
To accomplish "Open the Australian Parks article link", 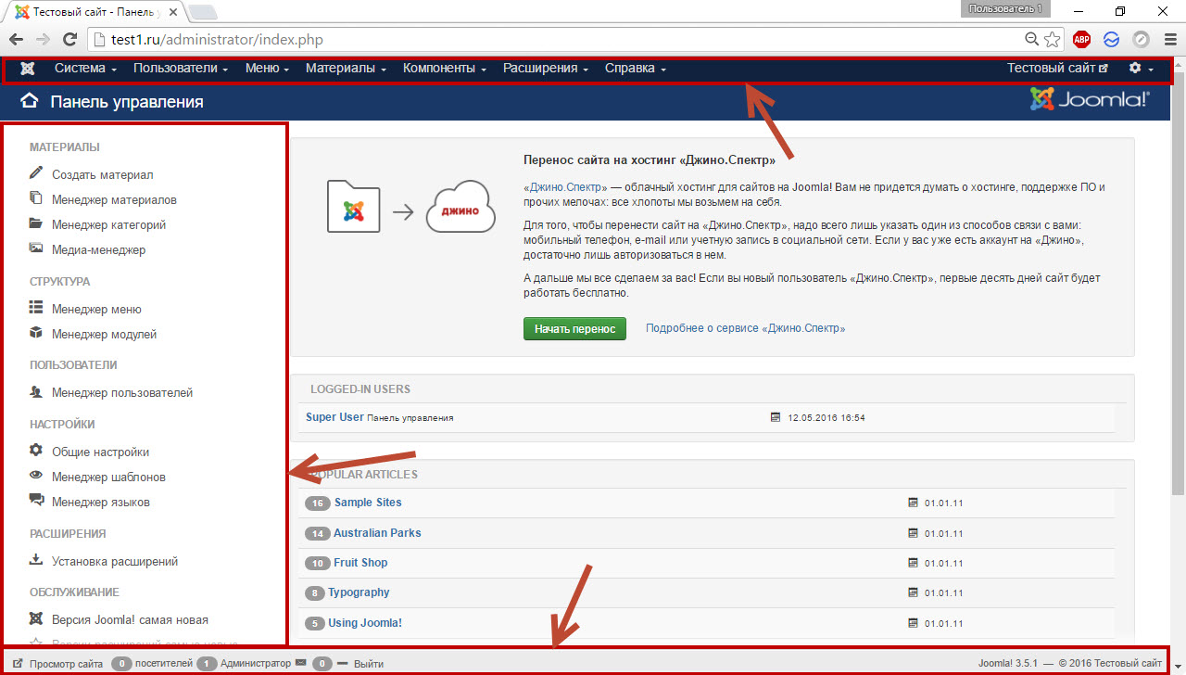I will point(377,533).
